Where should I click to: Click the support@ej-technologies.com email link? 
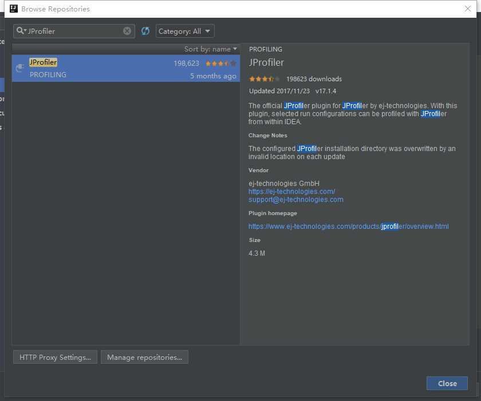tap(296, 200)
